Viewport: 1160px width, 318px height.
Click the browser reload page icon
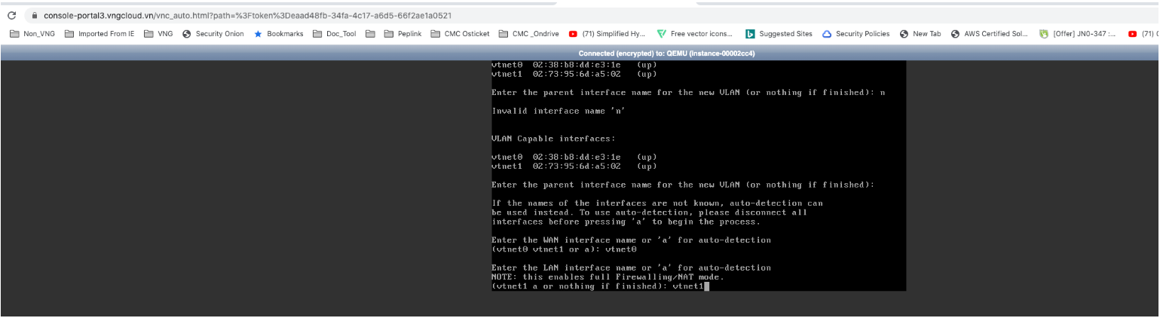pyautogui.click(x=11, y=15)
